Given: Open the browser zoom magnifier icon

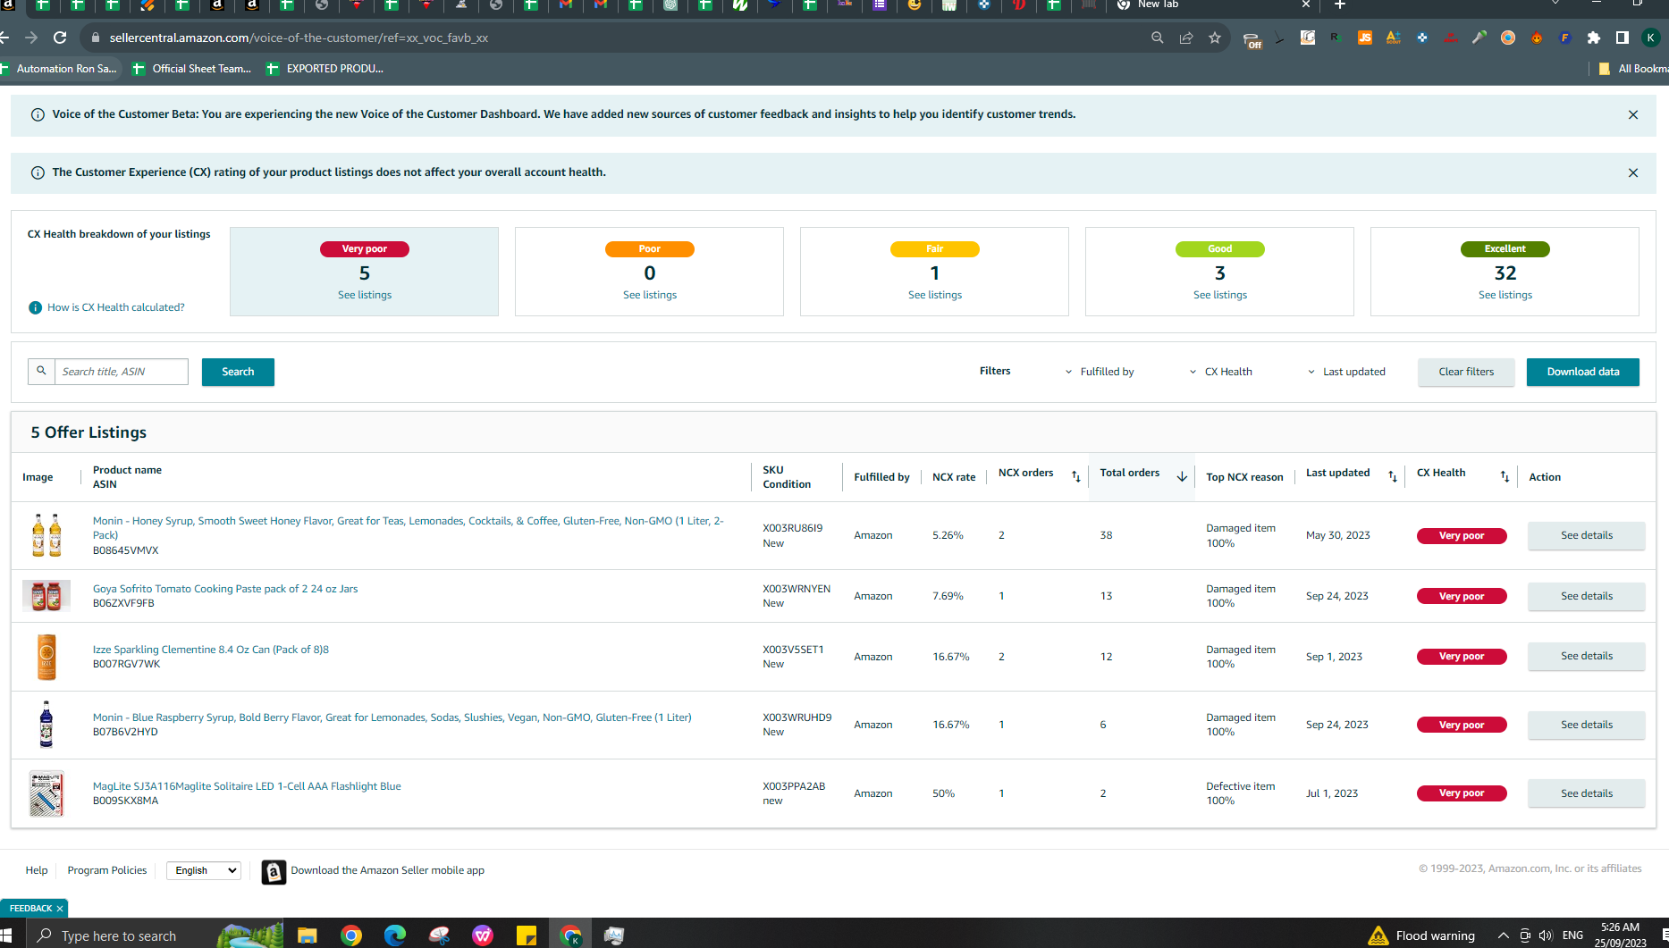Looking at the screenshot, I should (1158, 38).
